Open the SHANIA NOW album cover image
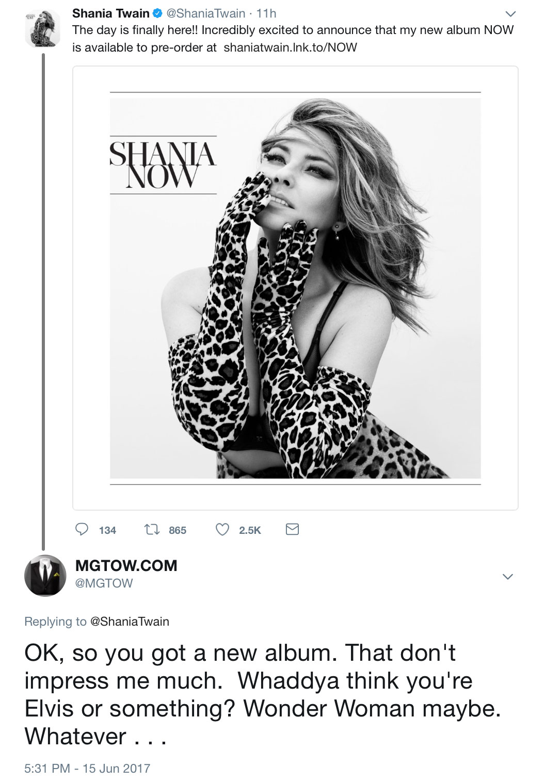Viewport: 545px width, 783px height. pyautogui.click(x=295, y=288)
